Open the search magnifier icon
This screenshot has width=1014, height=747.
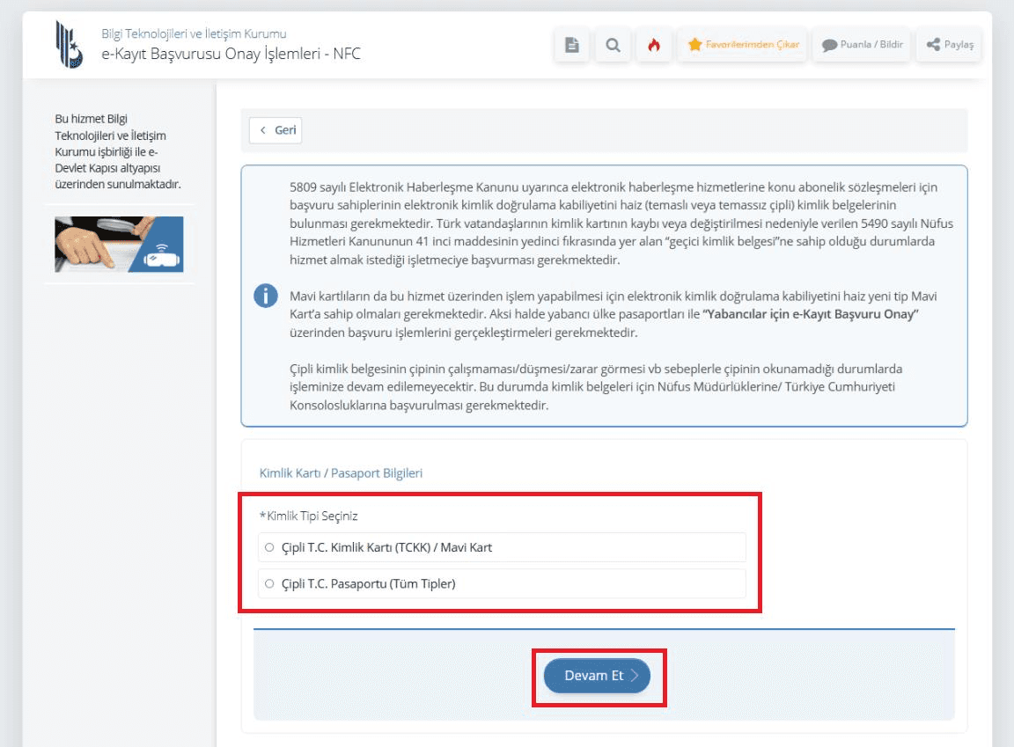pyautogui.click(x=613, y=45)
